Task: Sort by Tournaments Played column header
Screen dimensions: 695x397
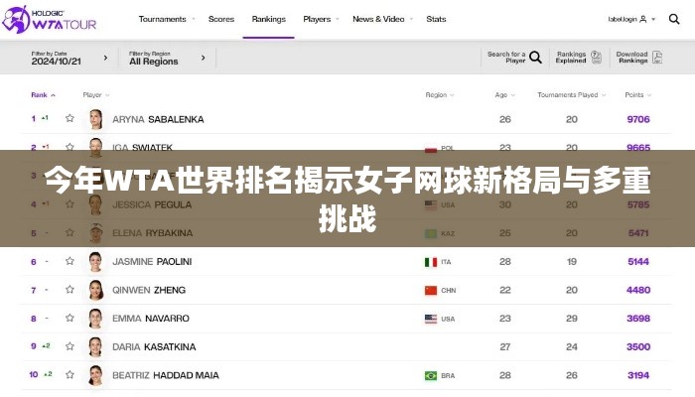Action: point(571,95)
